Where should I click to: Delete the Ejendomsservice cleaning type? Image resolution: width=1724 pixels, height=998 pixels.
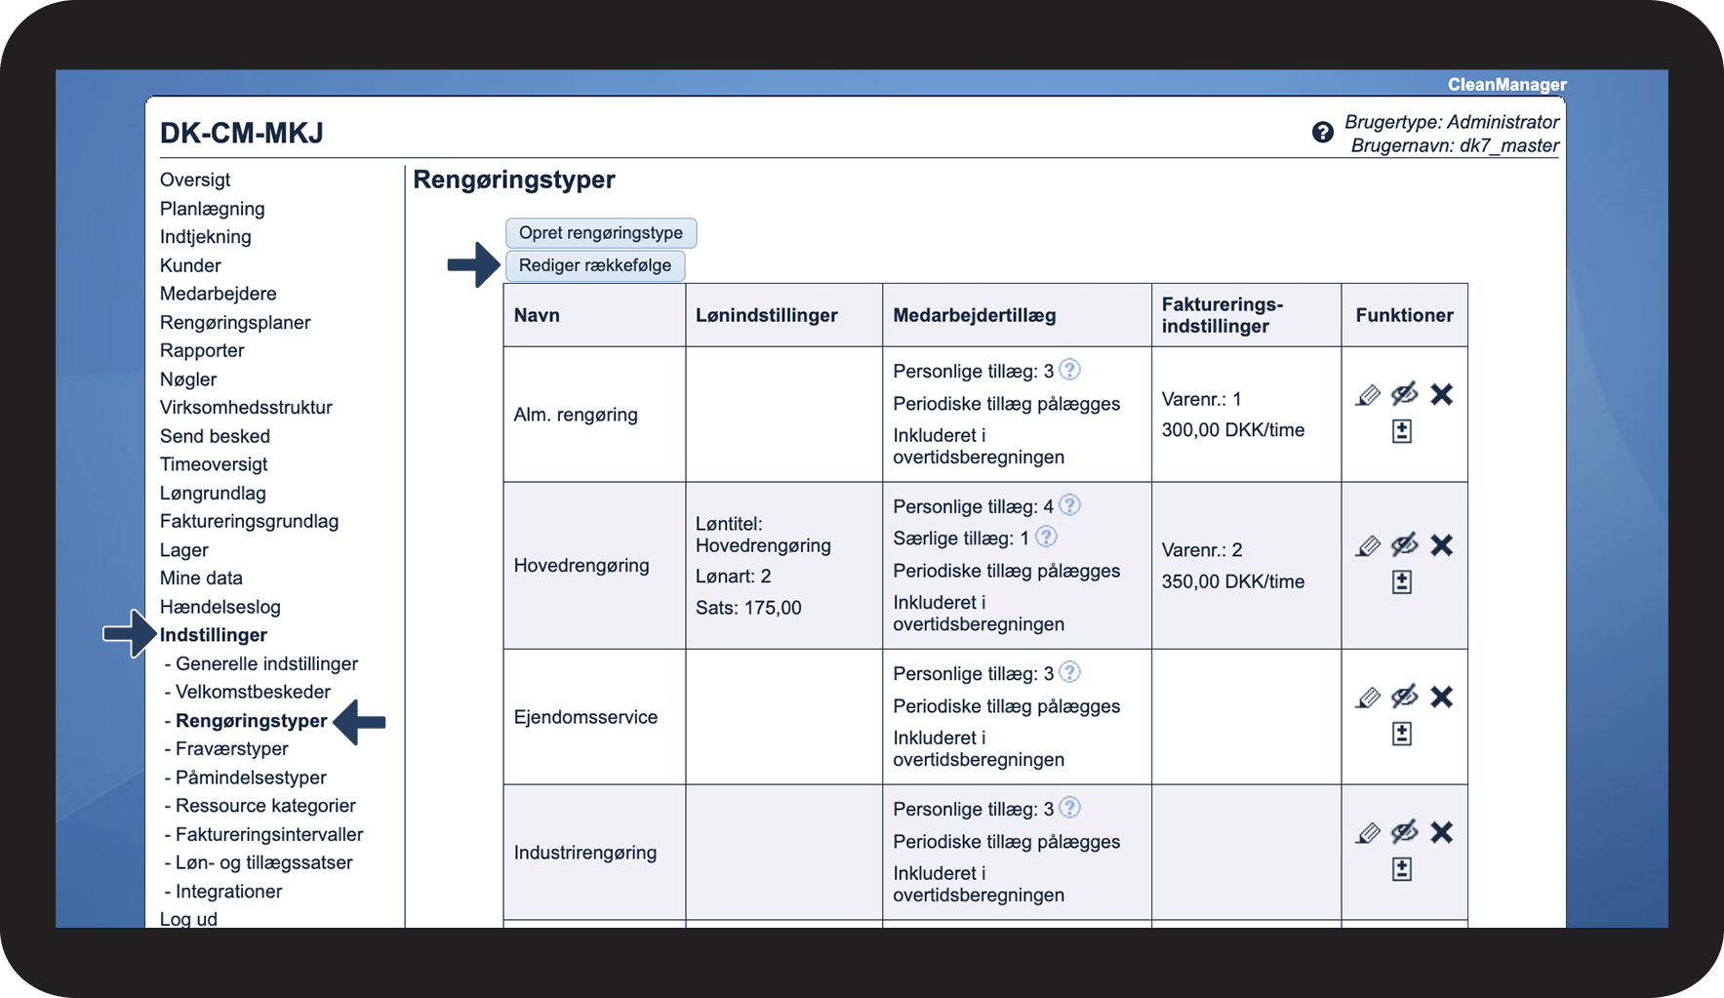click(1442, 697)
